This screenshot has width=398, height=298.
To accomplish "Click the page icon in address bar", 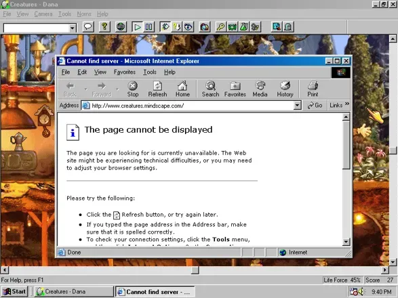I will point(86,106).
